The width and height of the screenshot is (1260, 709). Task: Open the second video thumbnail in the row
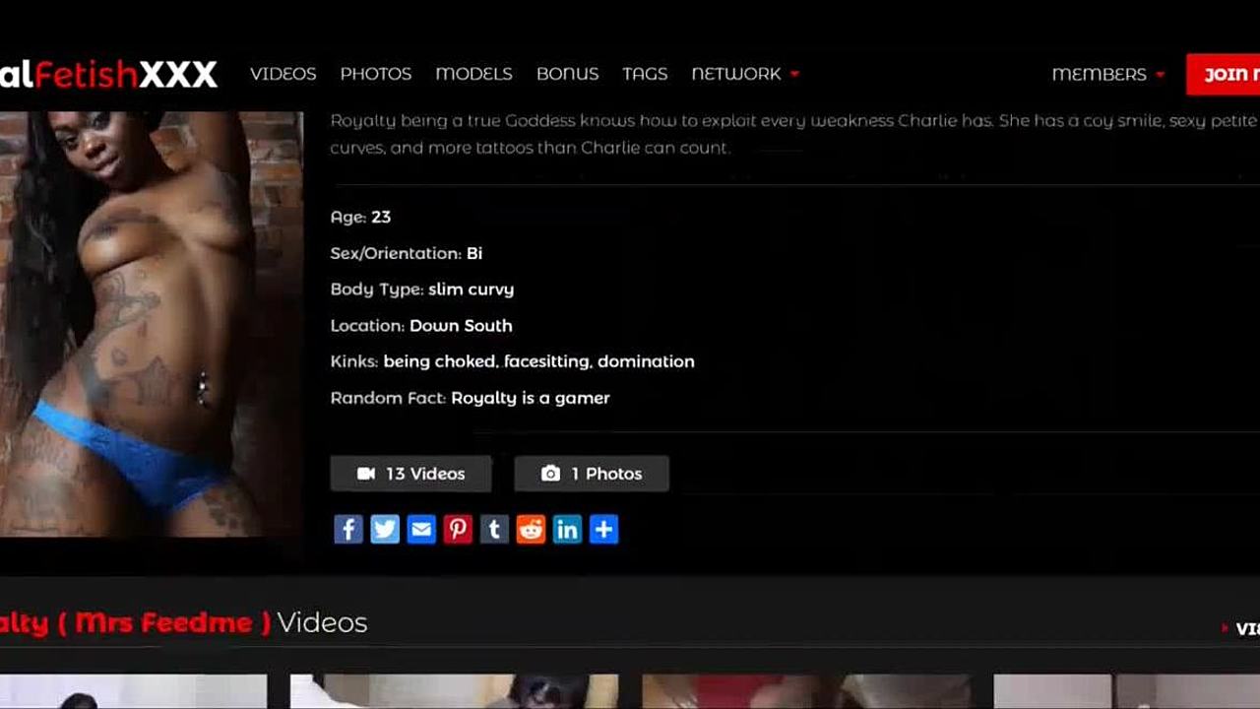(454, 691)
